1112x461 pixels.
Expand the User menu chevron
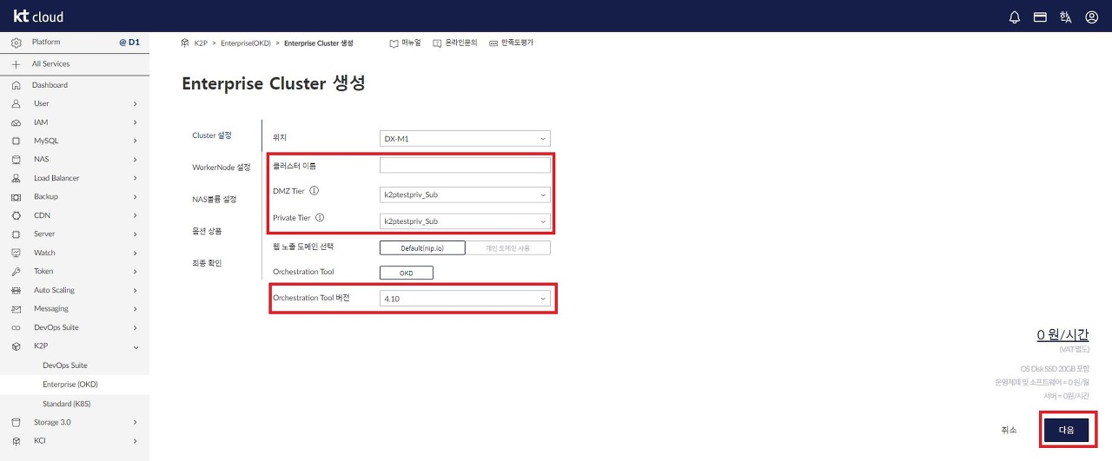tap(136, 103)
